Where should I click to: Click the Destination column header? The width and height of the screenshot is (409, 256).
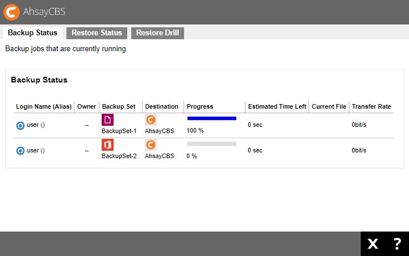161,106
